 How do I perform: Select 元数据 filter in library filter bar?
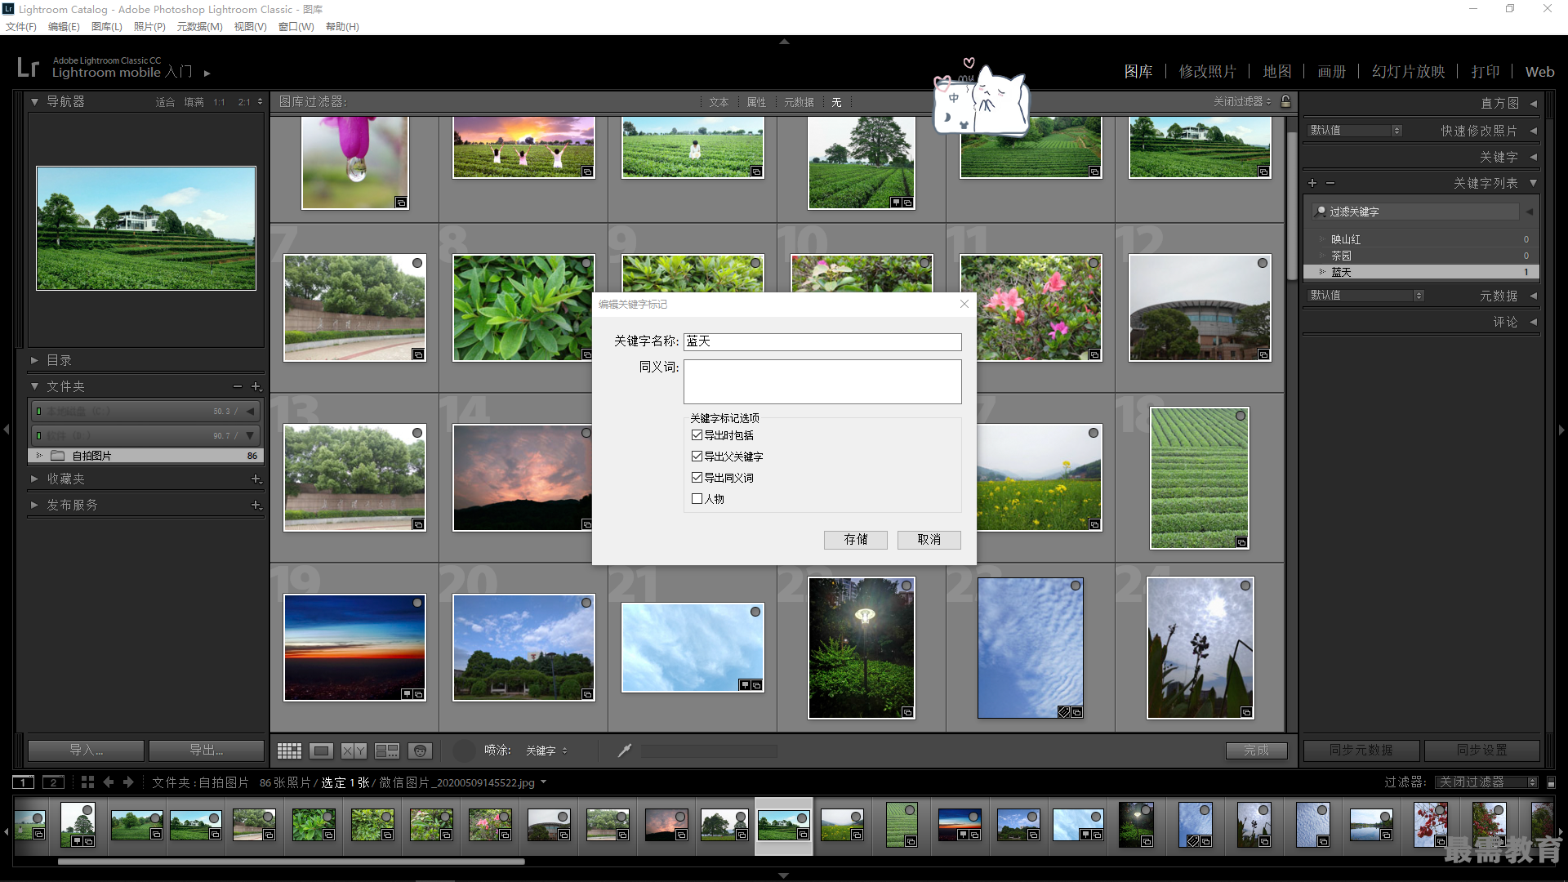tap(799, 102)
